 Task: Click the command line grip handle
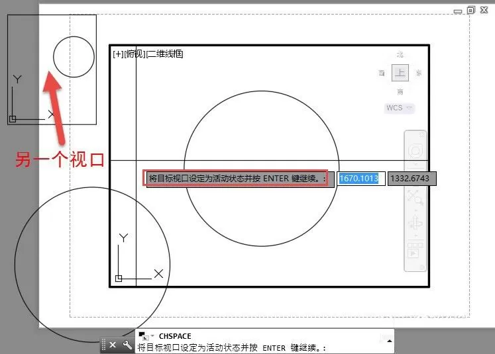[103, 345]
